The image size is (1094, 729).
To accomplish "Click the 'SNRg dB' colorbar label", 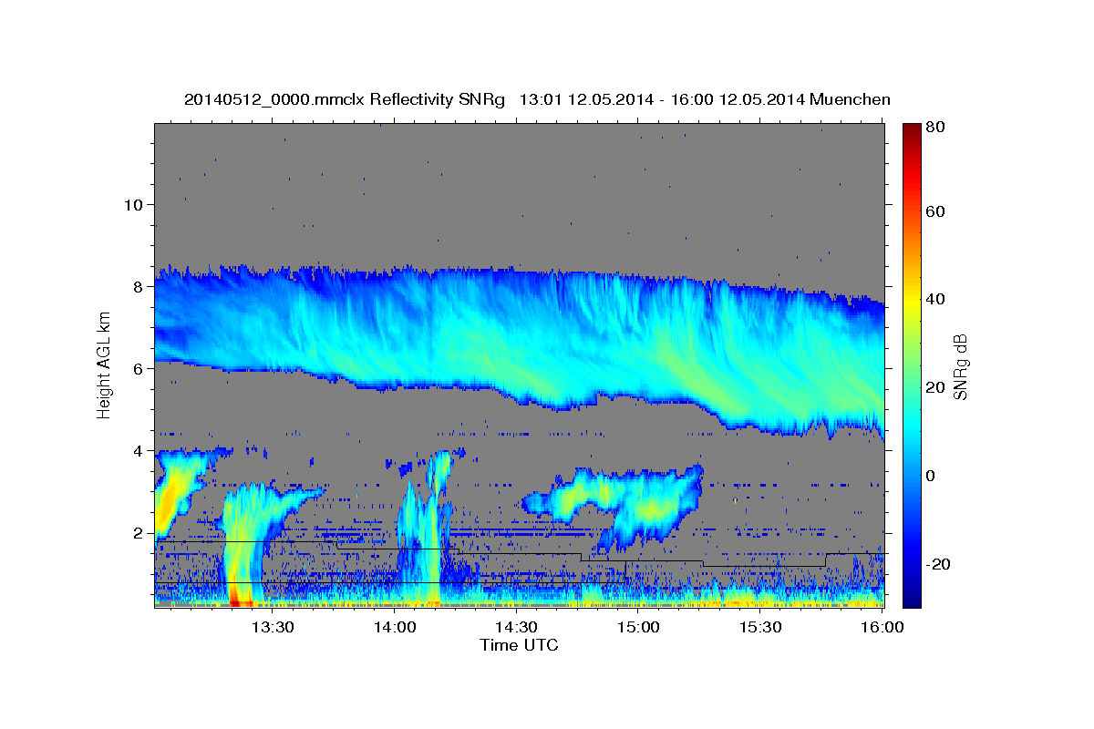I will coord(960,365).
